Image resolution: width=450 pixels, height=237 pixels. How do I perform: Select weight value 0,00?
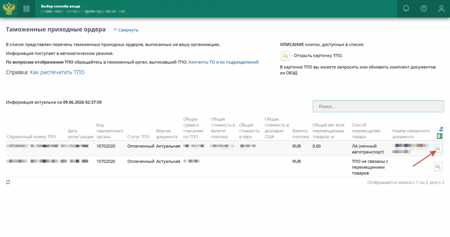tap(317, 146)
